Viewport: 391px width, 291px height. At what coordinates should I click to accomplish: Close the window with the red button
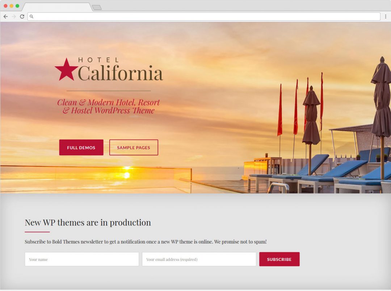tap(5, 6)
